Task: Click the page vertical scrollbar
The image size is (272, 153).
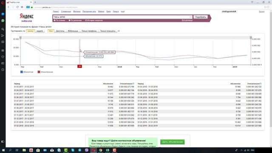Action: pos(271,69)
